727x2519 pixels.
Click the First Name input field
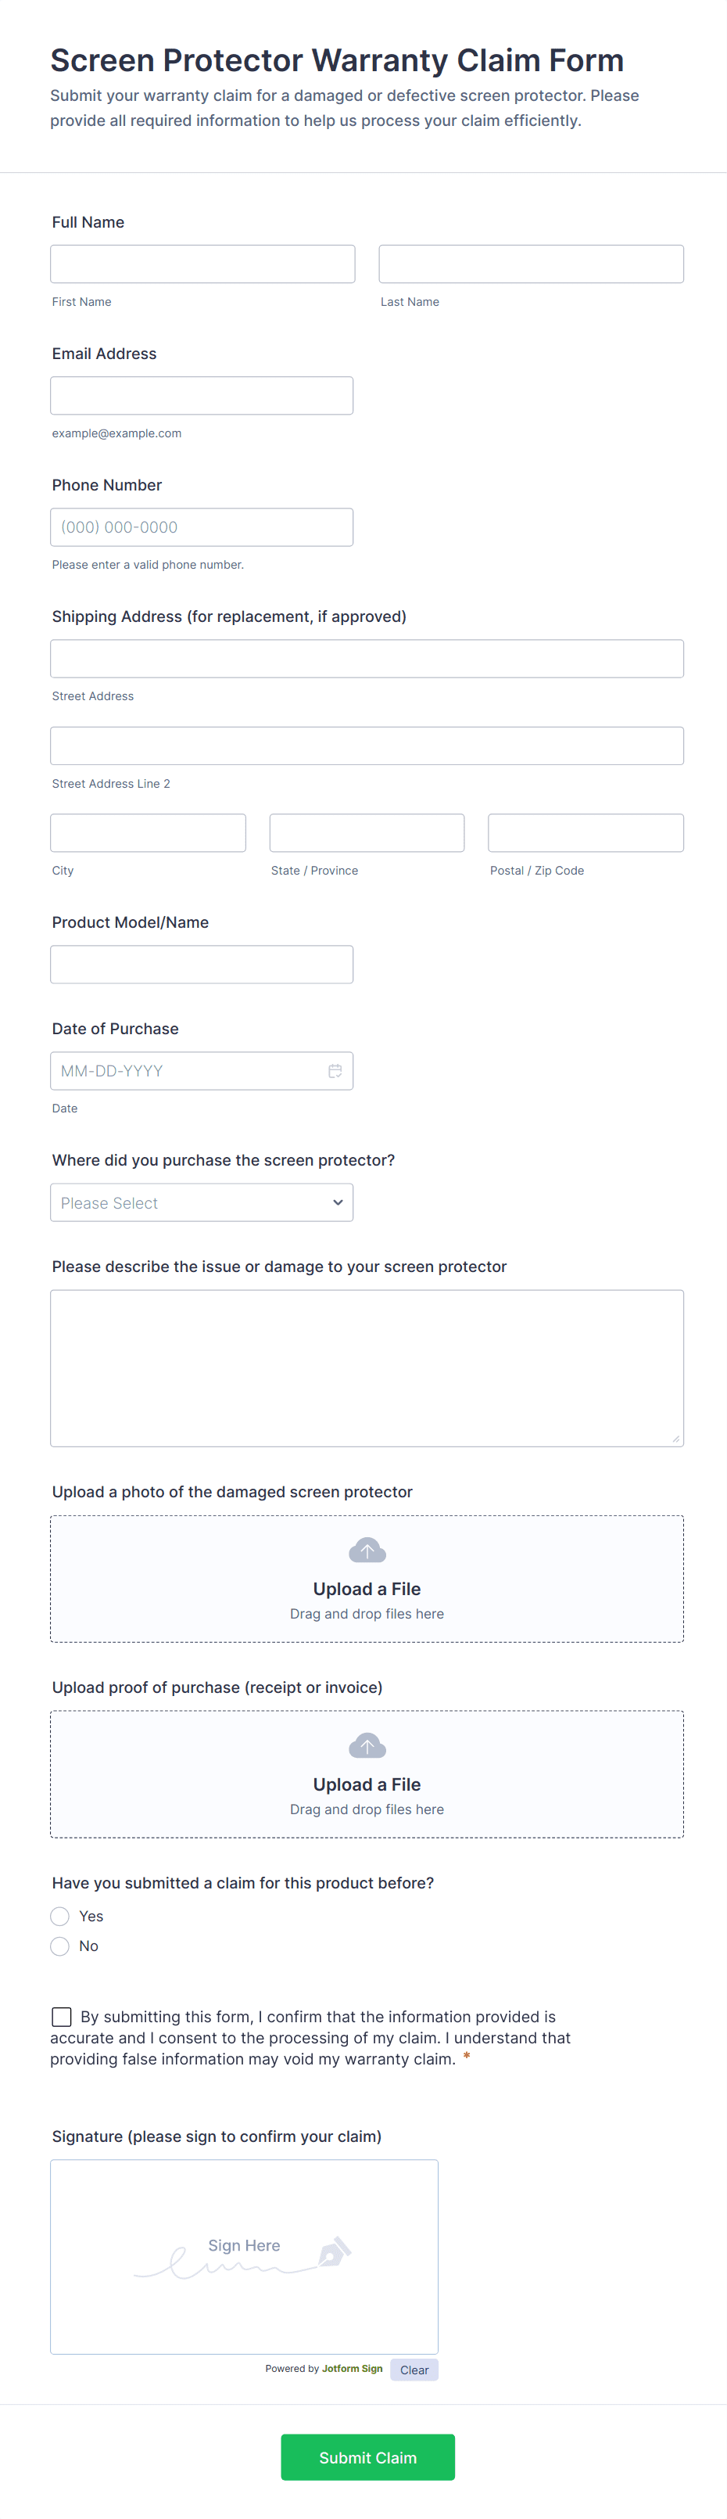click(202, 264)
